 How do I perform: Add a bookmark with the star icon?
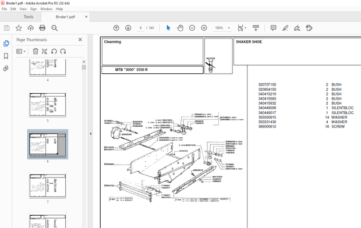pos(19,28)
